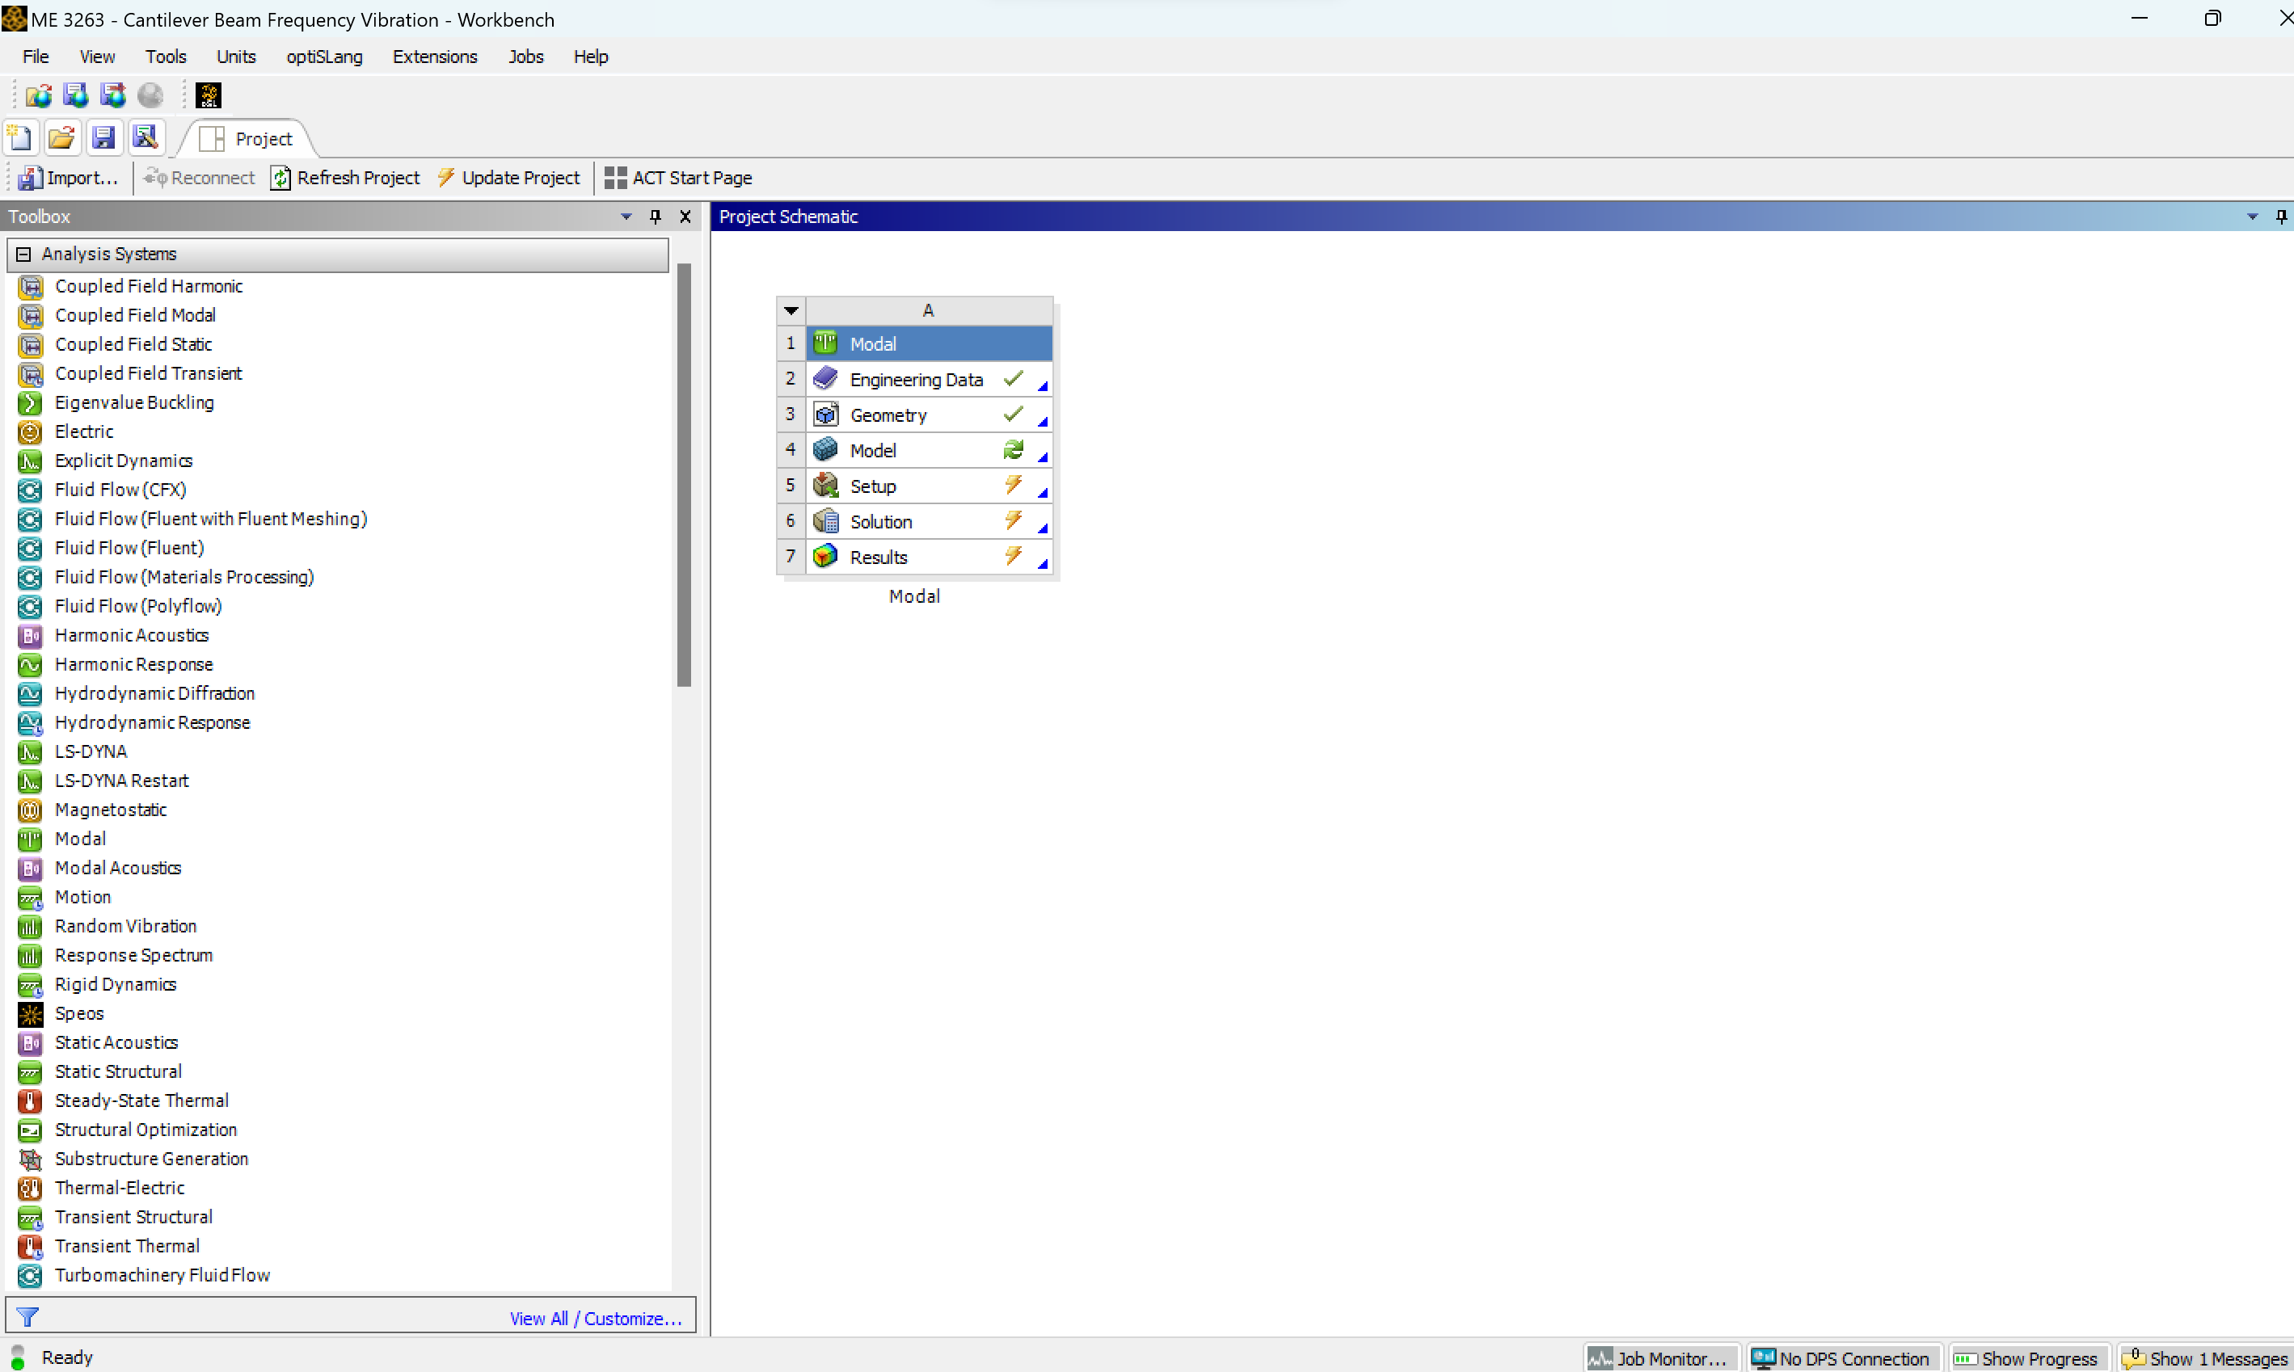
Task: Open the Units menu
Action: pyautogui.click(x=236, y=57)
